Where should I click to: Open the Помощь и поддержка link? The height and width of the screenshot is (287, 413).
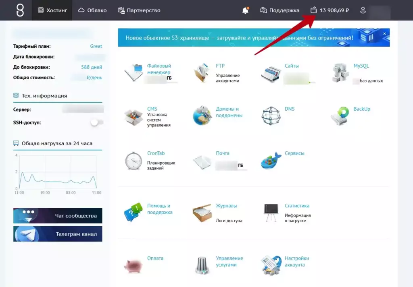[x=160, y=209]
